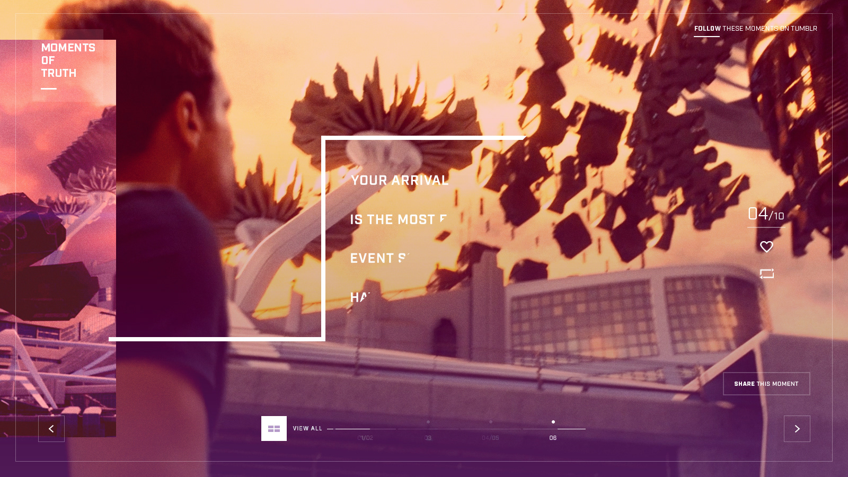Open the grid view icon

[x=274, y=428]
